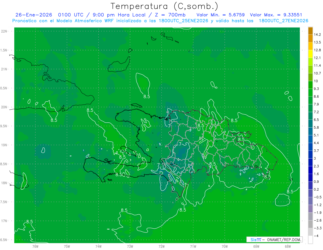
Task: Pick the bright yellow swatch between 12.1 and 12.8
Action: pyautogui.click(x=310, y=54)
